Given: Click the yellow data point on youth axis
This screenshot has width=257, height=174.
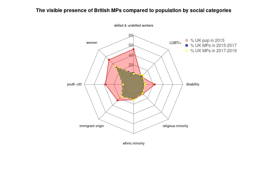Looking at the screenshot, I should pyautogui.click(x=123, y=84).
